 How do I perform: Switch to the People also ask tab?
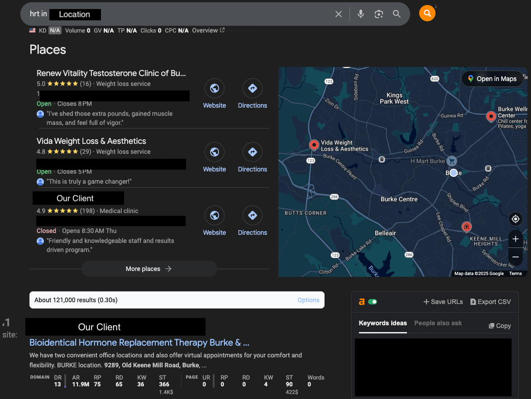438,323
